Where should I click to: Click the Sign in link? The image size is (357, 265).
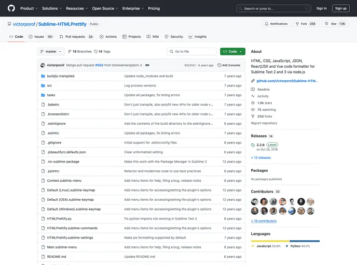pos(321,8)
